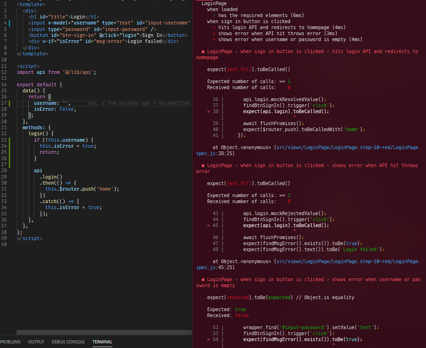This screenshot has width=426, height=348.
Task: Click 'shows error when API hit throws error (3ms)'
Action: click(x=278, y=33)
